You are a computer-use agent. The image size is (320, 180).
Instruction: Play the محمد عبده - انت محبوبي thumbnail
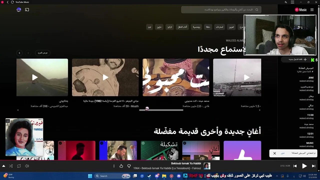coord(176,77)
